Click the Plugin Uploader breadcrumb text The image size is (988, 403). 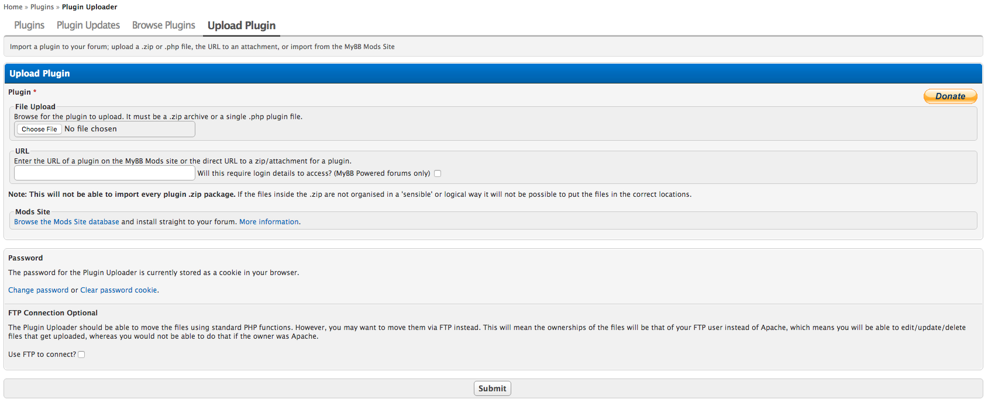[x=89, y=7]
